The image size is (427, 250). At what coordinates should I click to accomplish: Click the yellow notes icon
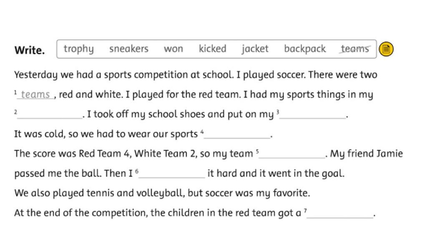(386, 49)
